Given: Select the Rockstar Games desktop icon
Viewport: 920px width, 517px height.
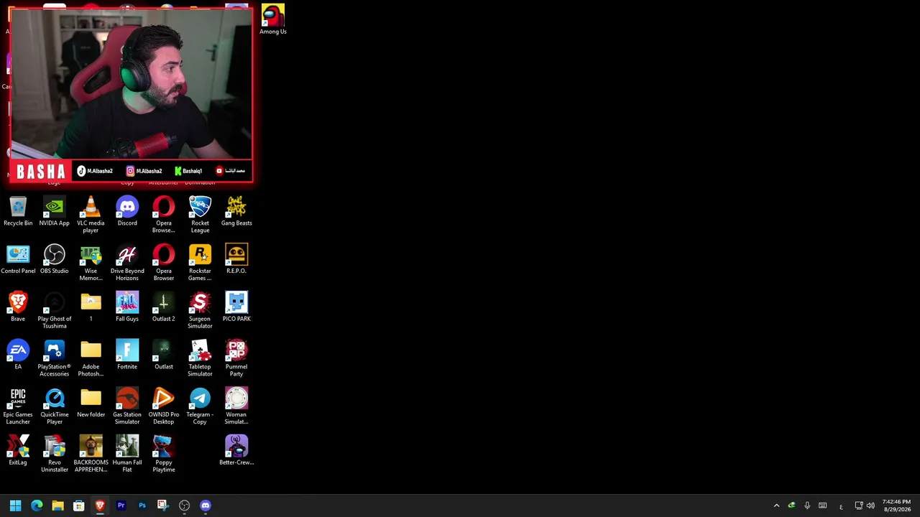Looking at the screenshot, I should 200,263.
